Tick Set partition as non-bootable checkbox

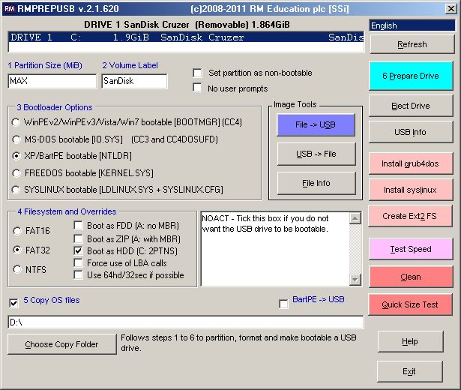[197, 73]
